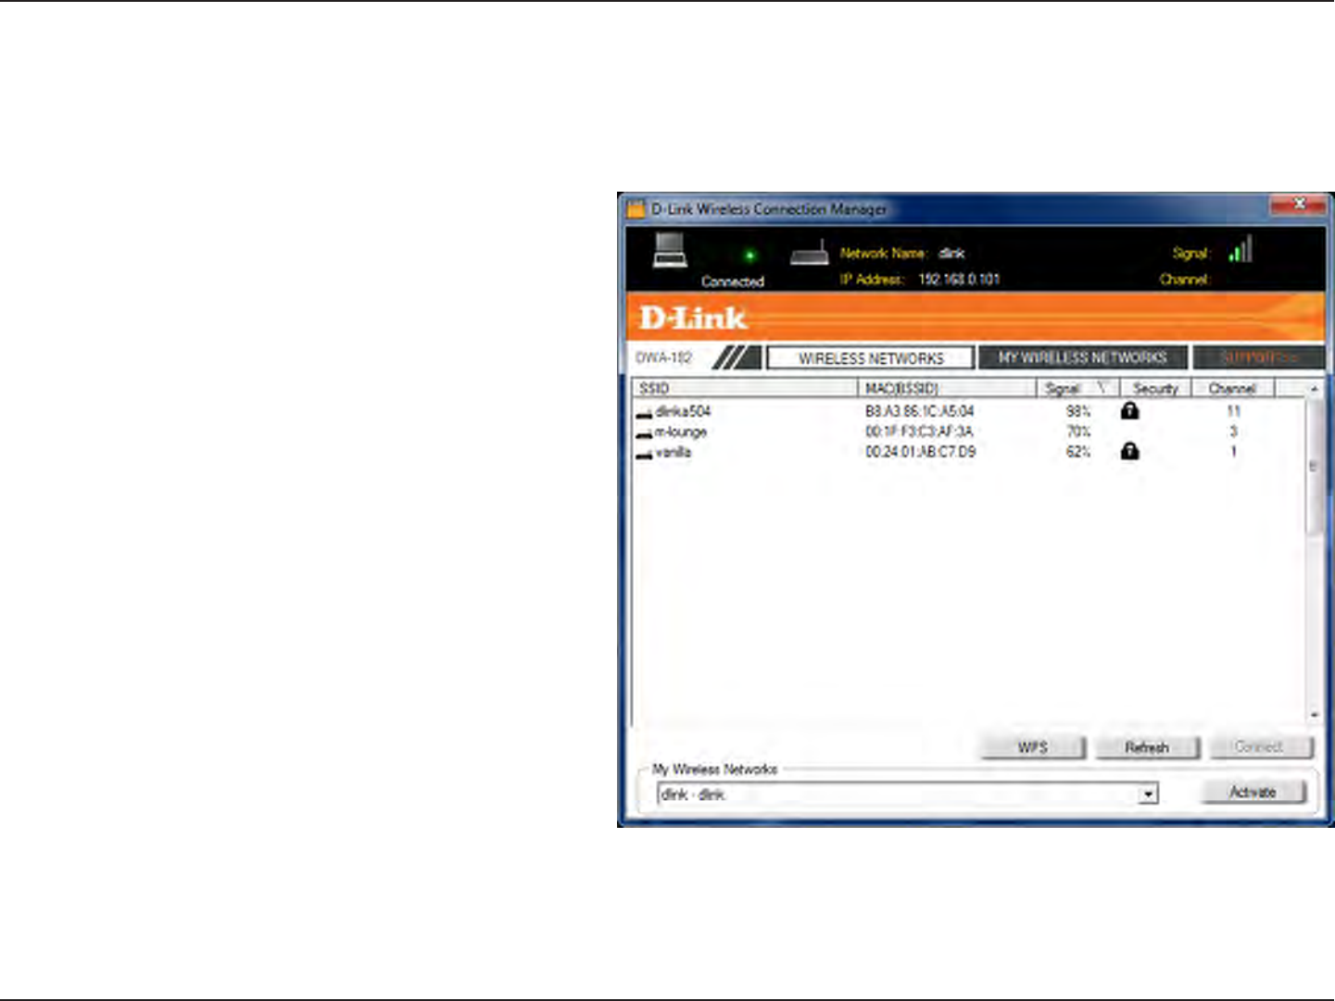Click the sort arrow in Signal column header

[1102, 387]
